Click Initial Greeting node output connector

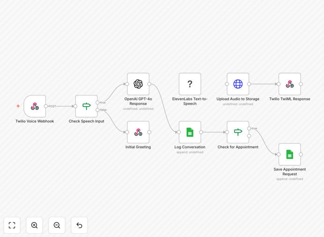149,132
